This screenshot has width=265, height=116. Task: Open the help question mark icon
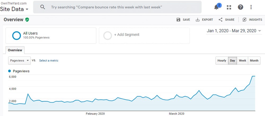tap(241, 7)
